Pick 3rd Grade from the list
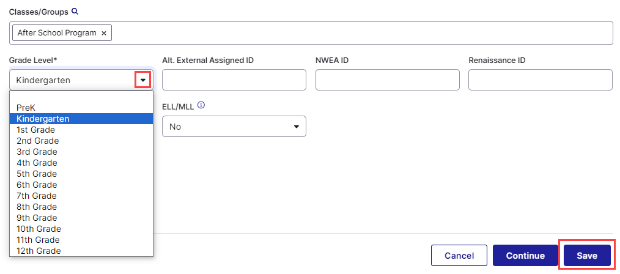 coord(37,152)
